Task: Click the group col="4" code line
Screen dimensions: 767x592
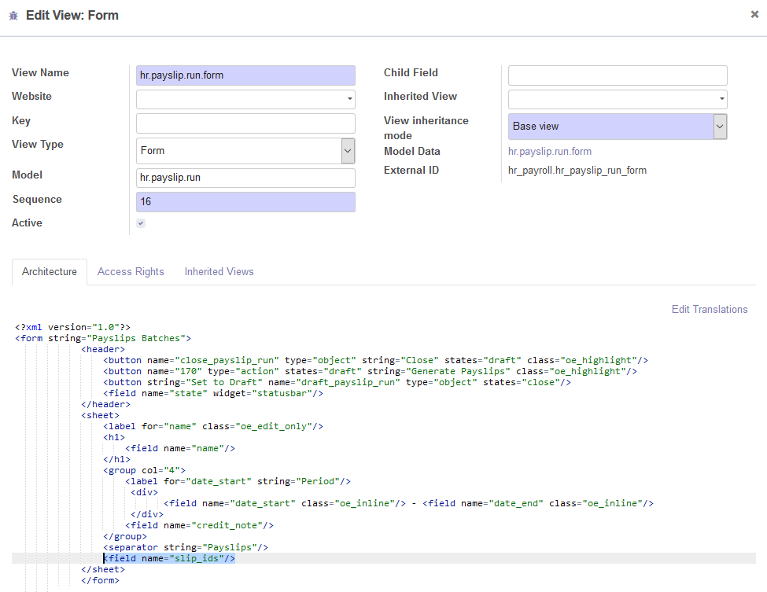Action: (x=144, y=470)
